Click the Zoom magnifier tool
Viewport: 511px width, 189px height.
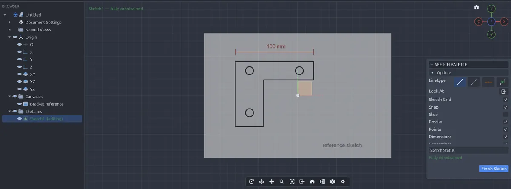click(x=282, y=182)
